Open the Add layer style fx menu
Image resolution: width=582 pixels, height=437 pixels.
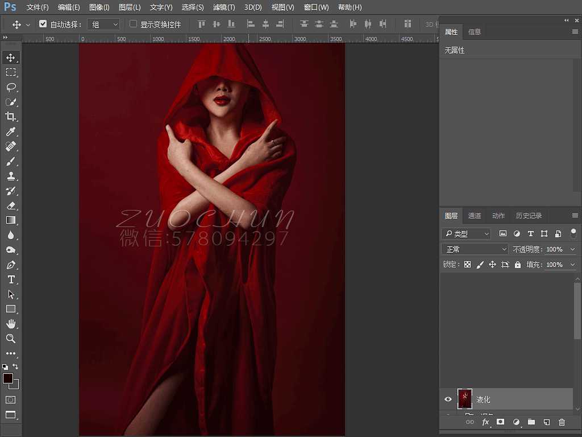[485, 422]
